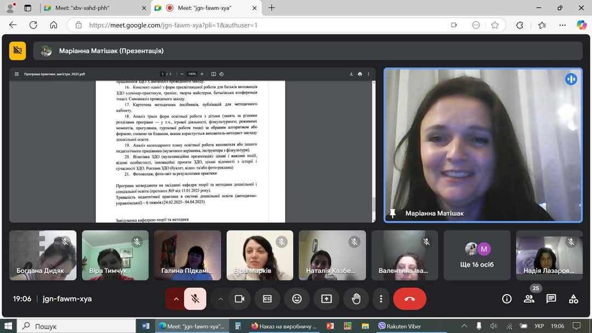
Task: Click the browser address bar URL
Action: point(173,25)
